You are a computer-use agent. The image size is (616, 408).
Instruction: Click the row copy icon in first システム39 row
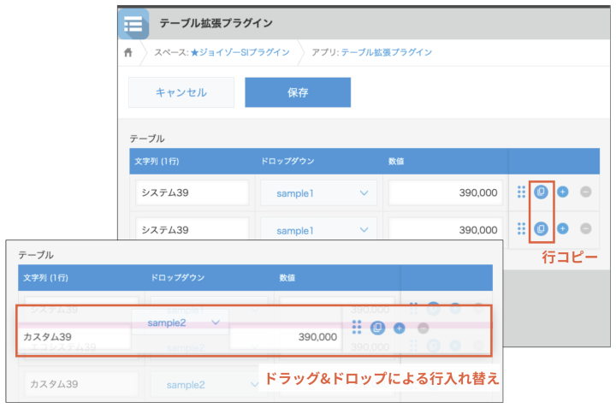pos(541,192)
